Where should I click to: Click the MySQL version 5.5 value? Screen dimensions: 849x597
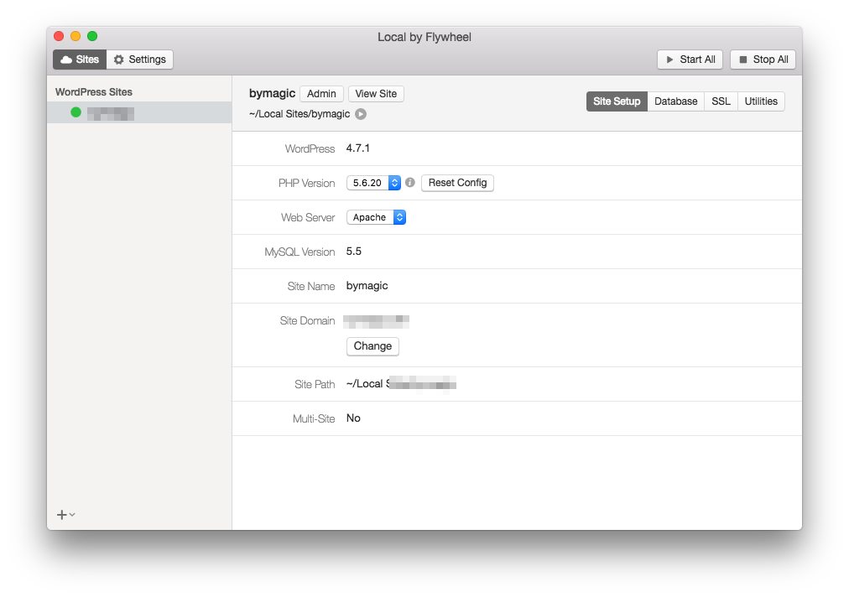click(353, 252)
